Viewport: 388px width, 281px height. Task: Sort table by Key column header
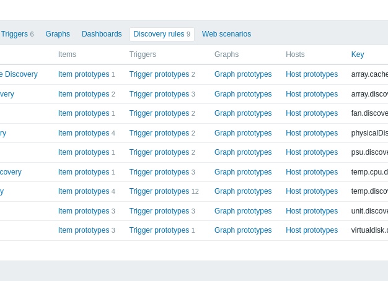coord(358,54)
